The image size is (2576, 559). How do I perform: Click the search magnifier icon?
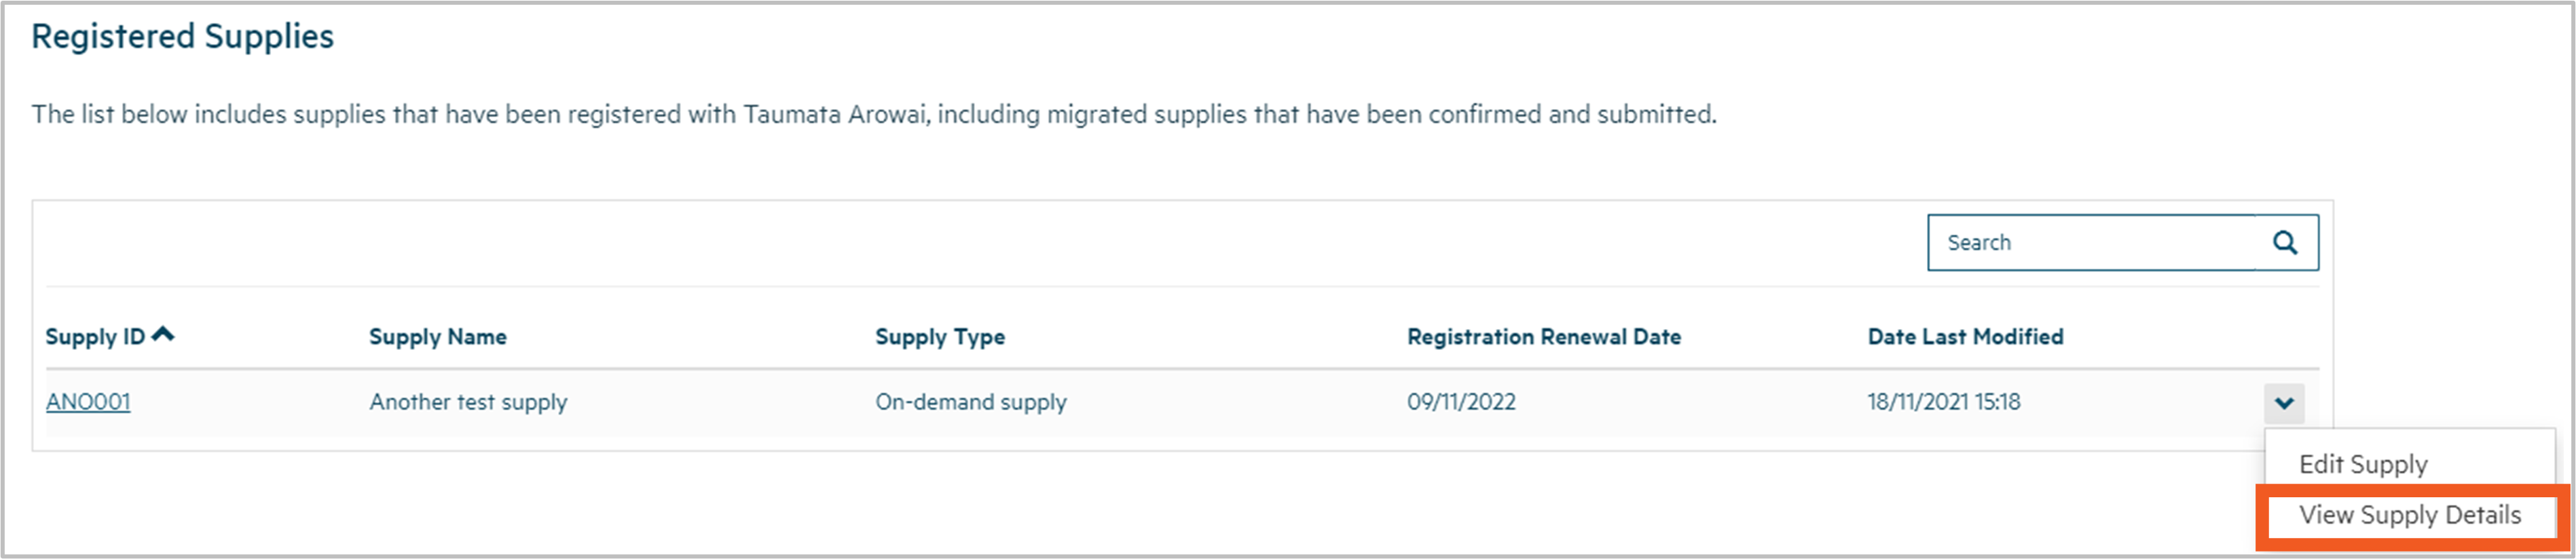(2285, 243)
